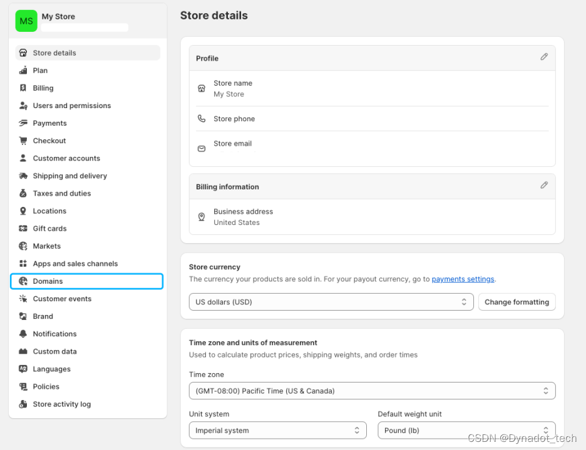Click the Checkout cart icon in the sidebar
The height and width of the screenshot is (450, 586).
[x=23, y=141]
